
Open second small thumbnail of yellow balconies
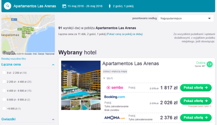coord(76,105)
